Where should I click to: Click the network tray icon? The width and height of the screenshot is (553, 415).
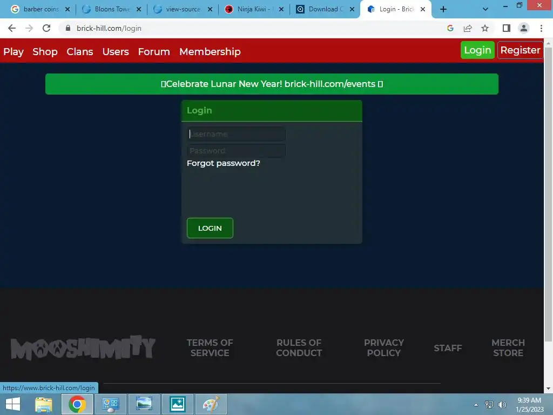[x=489, y=404]
